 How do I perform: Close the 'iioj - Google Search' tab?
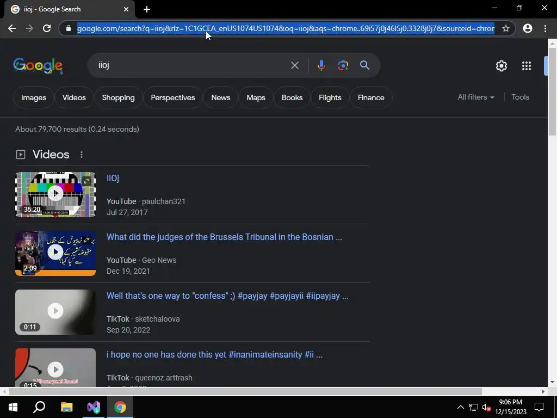tap(126, 9)
